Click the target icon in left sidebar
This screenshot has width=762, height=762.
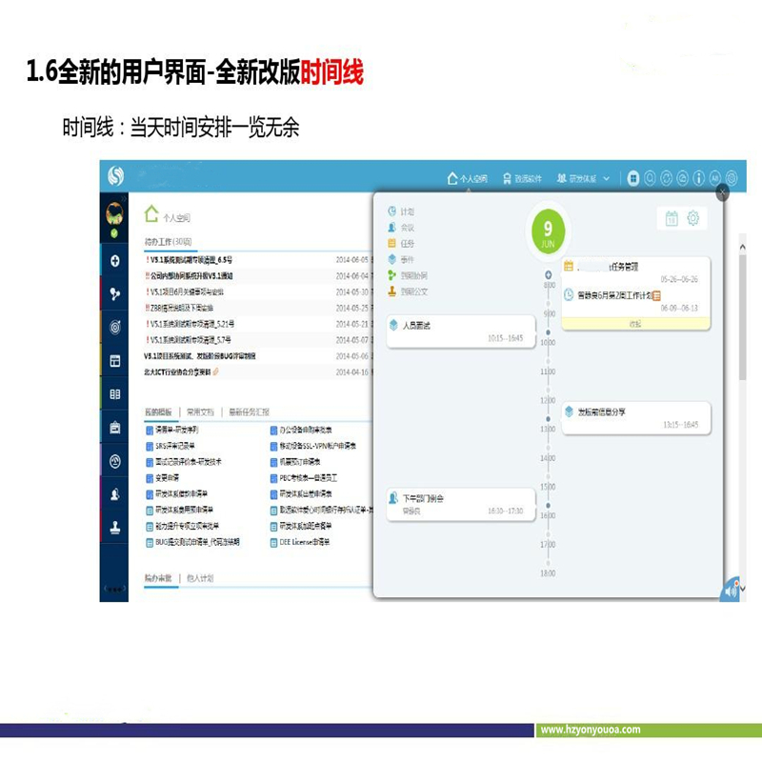115,327
